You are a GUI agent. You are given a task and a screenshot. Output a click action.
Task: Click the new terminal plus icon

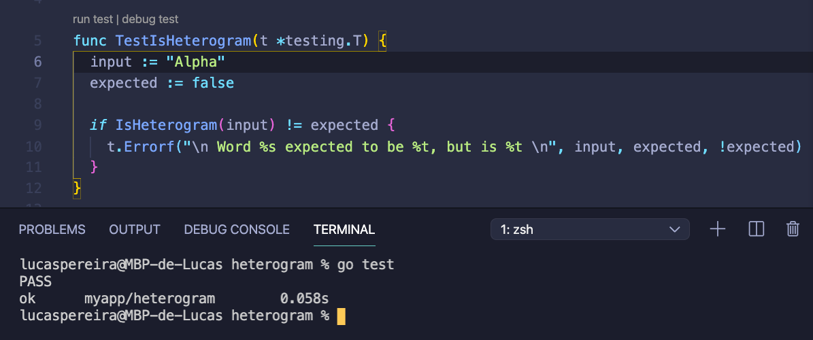[x=717, y=229]
